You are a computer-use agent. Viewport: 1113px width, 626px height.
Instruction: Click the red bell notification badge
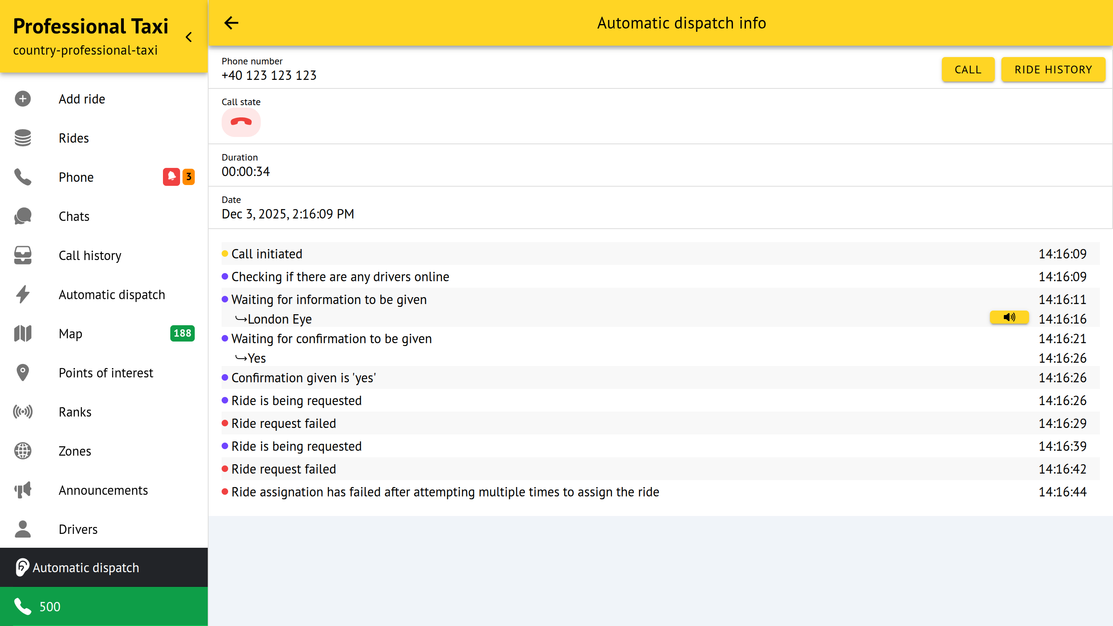point(171,177)
